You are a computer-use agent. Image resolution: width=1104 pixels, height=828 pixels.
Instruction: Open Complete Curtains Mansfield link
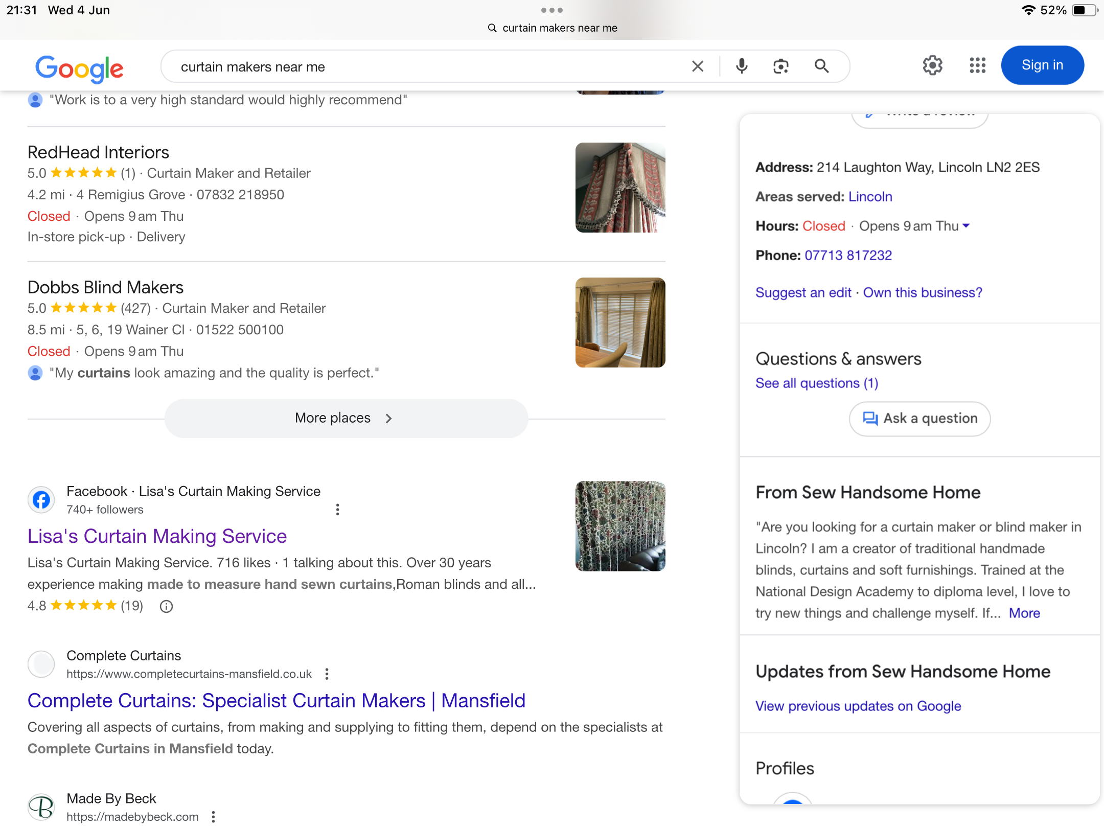[277, 701]
